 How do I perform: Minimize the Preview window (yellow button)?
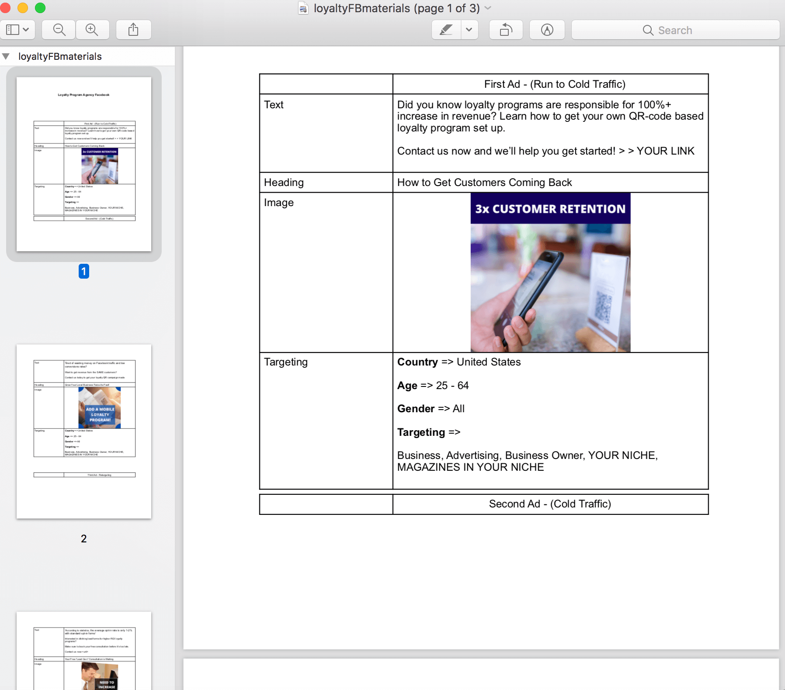[x=23, y=8]
